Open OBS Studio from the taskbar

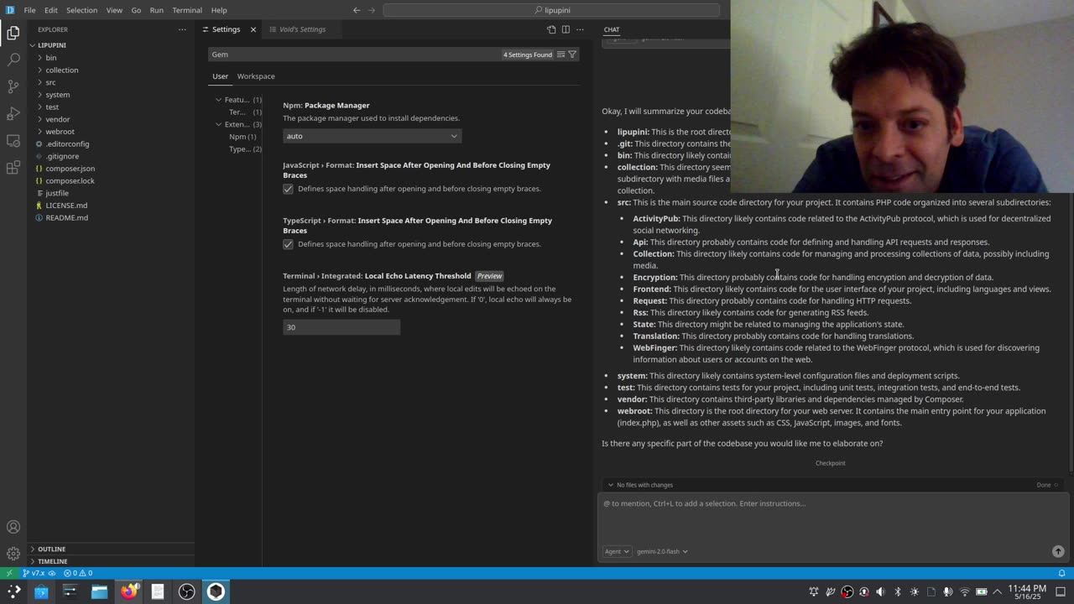(x=186, y=591)
